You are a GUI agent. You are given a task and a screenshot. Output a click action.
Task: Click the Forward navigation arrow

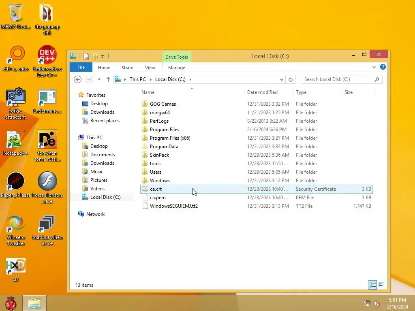click(89, 79)
